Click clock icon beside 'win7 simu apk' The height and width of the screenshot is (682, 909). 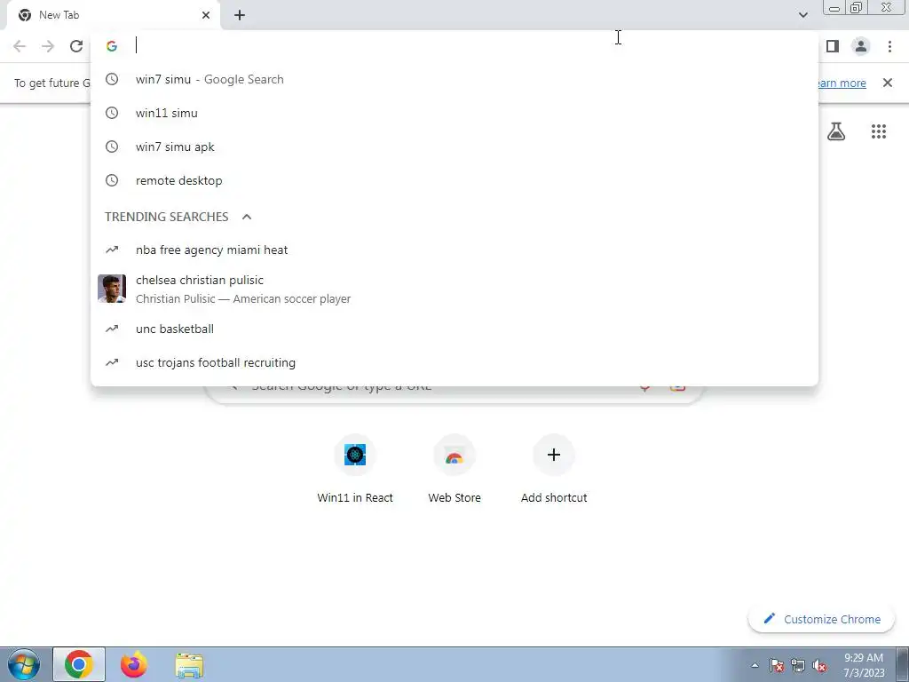(x=112, y=147)
